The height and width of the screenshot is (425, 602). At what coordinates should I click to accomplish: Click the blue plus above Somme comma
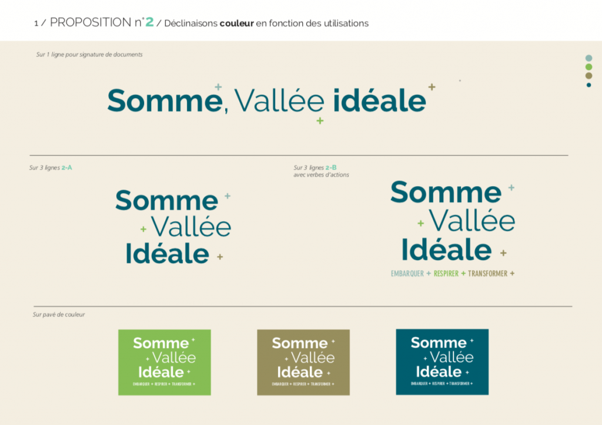coord(218,87)
